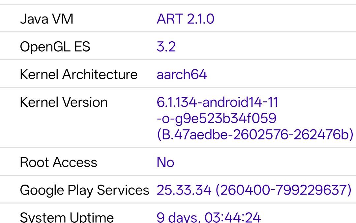Click the B.47aedbe build identifier line
The height and width of the screenshot is (223, 356).
pos(254,134)
